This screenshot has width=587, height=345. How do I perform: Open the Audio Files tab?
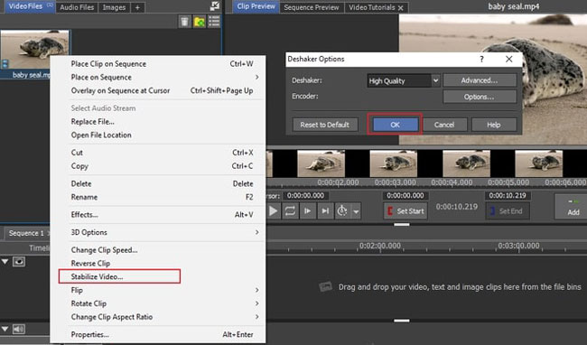point(77,7)
